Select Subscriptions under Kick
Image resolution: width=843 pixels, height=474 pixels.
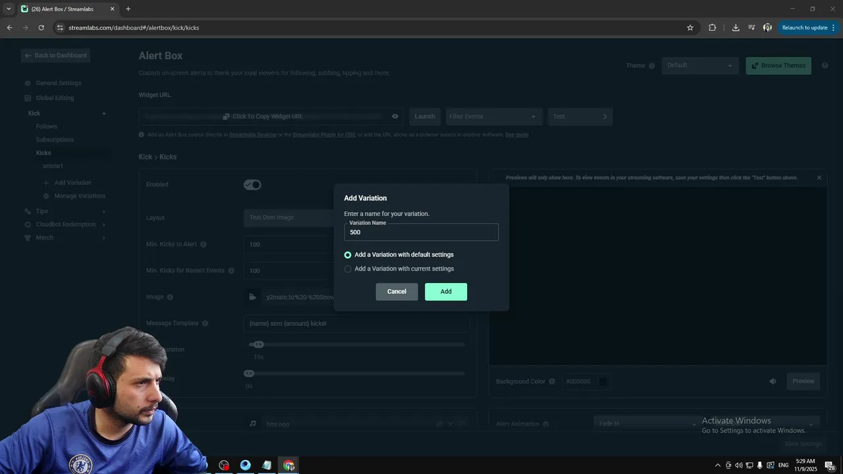pyautogui.click(x=55, y=140)
